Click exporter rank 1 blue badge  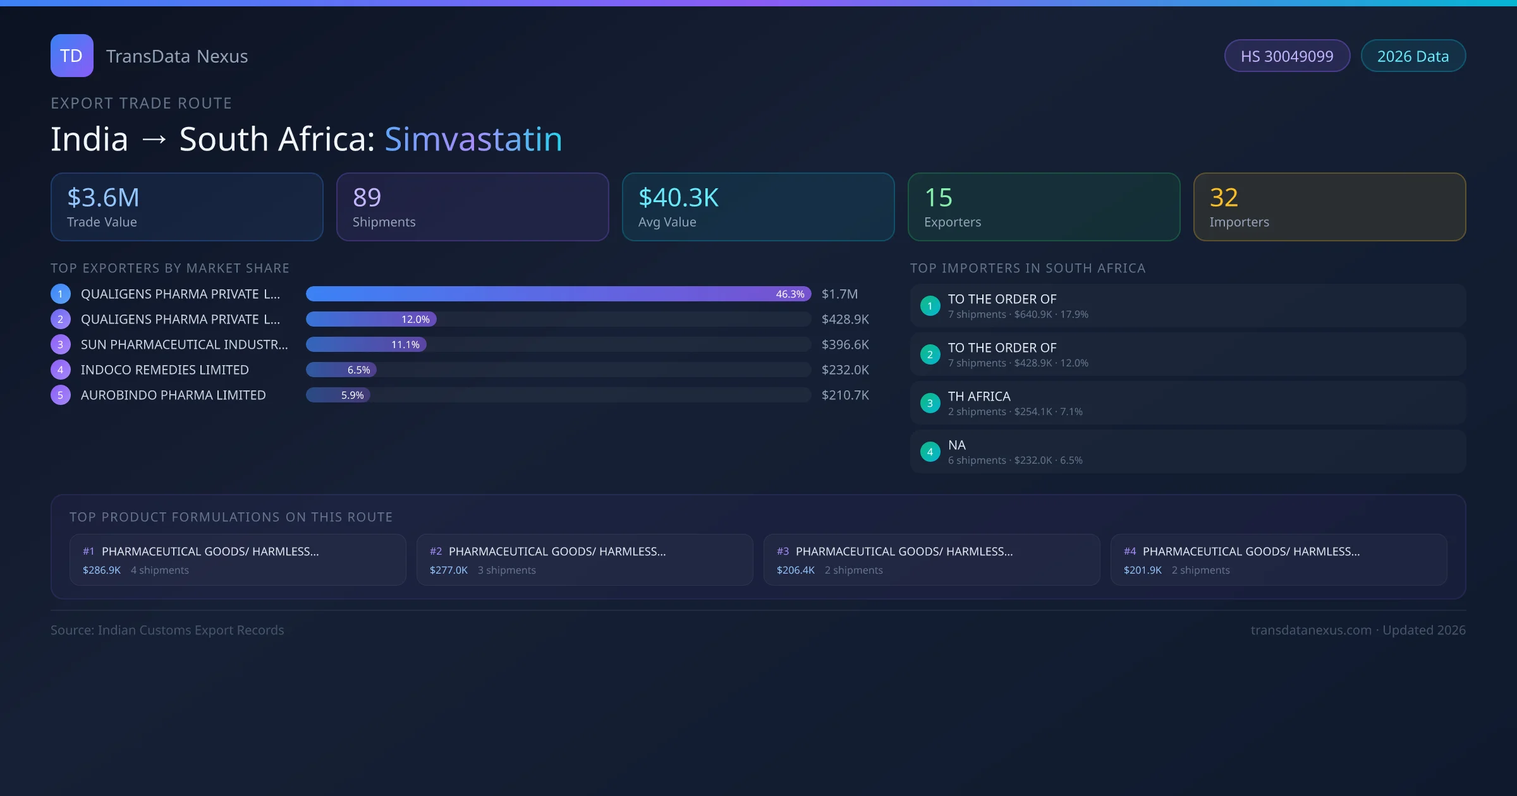tap(61, 294)
